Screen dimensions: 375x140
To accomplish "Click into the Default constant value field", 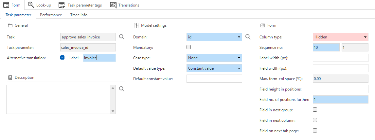I will click(x=214, y=78).
